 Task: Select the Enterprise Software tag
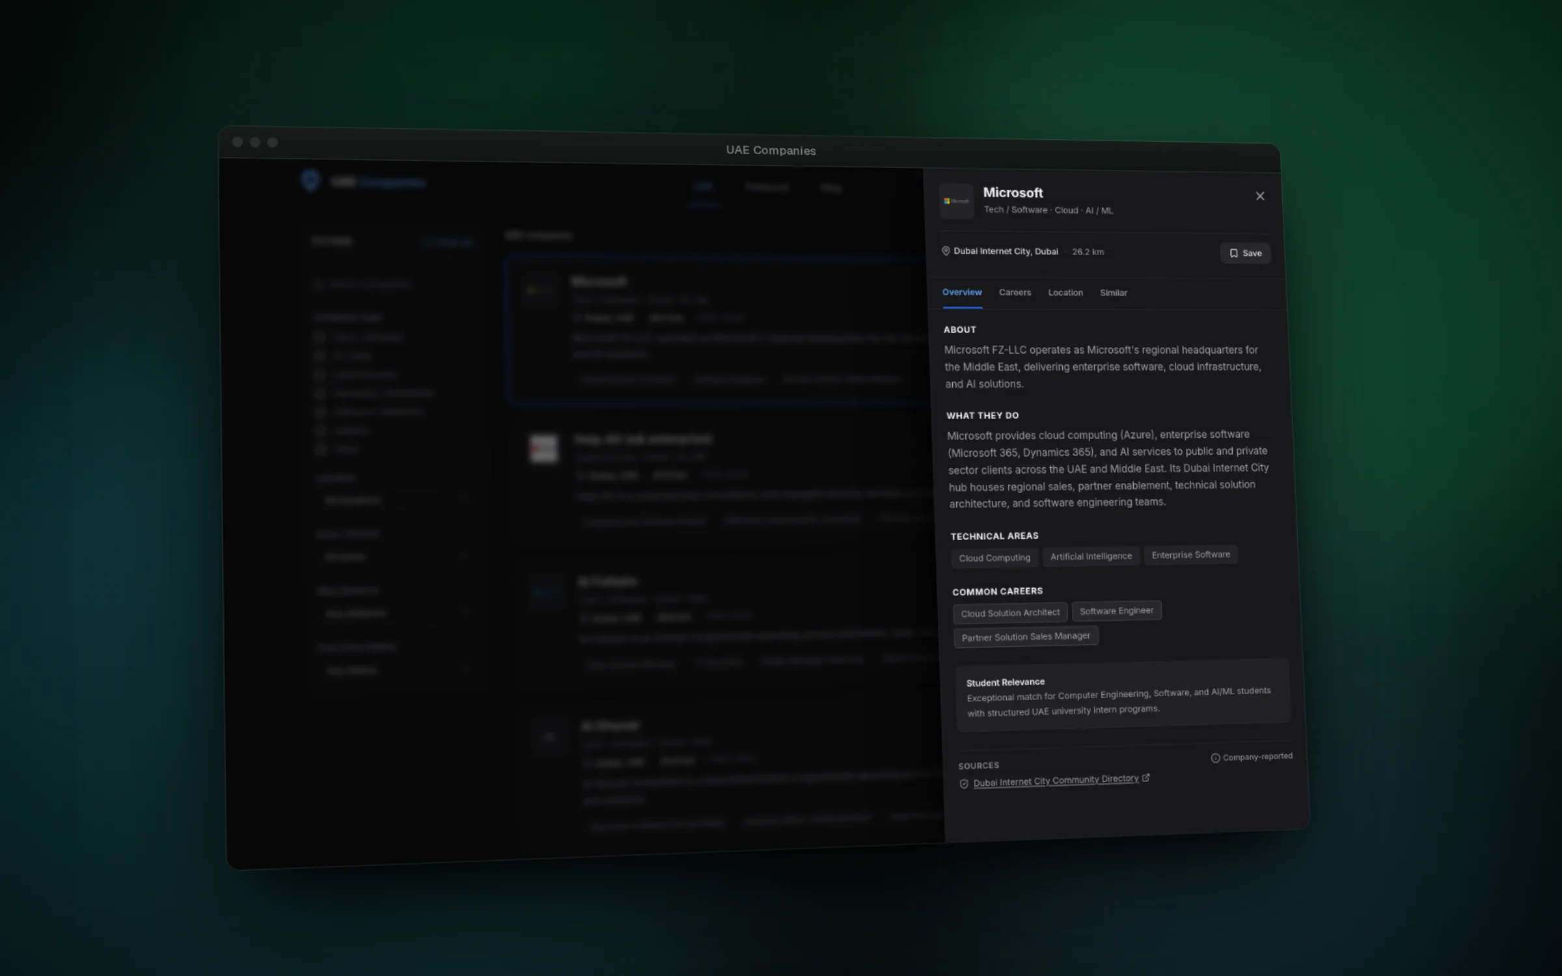pos(1191,554)
